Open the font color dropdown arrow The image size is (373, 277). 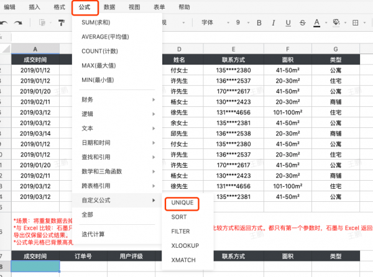click(x=326, y=23)
